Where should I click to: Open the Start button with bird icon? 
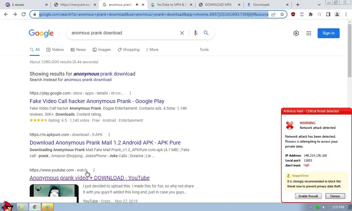(x=7, y=206)
